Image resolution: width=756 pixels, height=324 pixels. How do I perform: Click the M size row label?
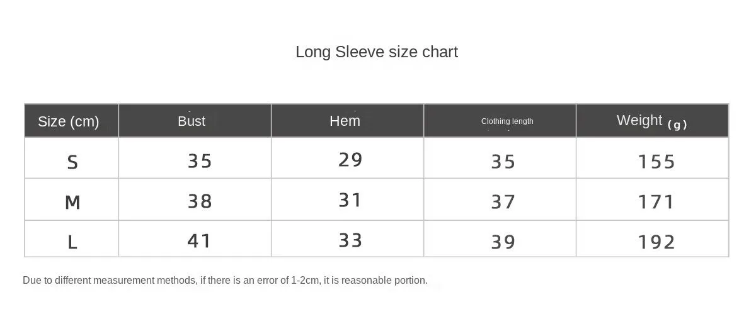[72, 202]
